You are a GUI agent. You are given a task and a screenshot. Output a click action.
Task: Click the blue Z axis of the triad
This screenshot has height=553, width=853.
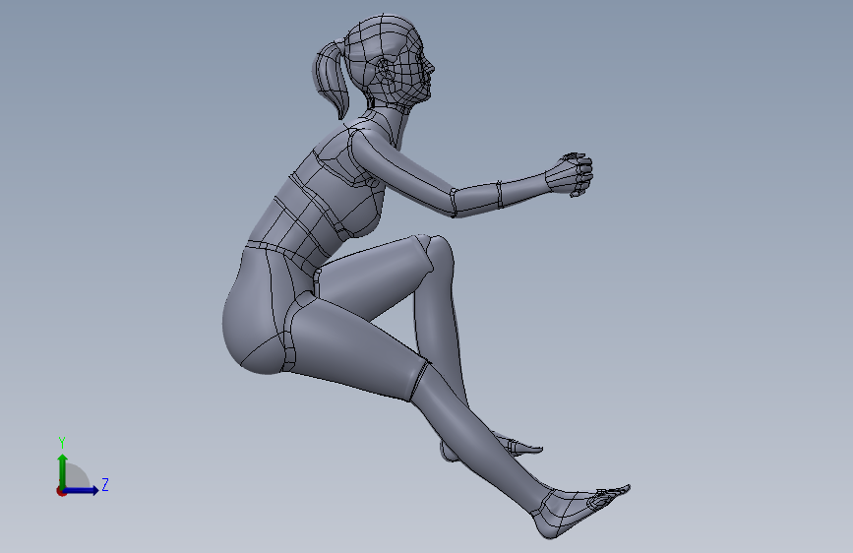(82, 490)
